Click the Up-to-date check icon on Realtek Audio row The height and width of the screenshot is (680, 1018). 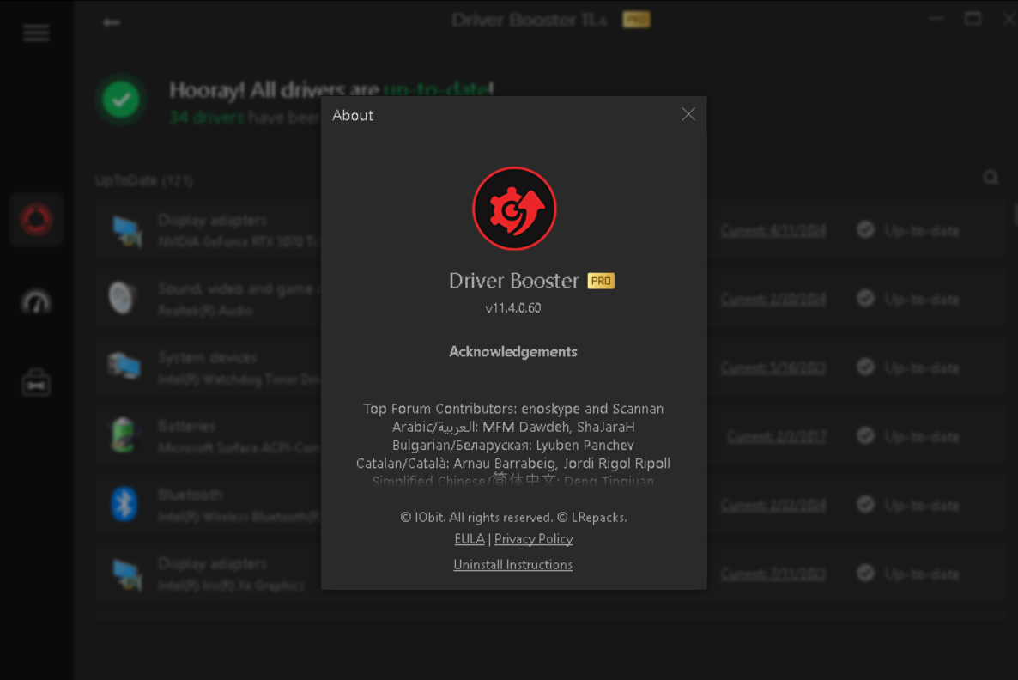(x=865, y=299)
